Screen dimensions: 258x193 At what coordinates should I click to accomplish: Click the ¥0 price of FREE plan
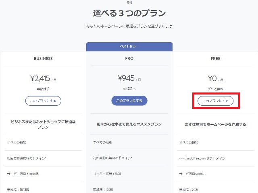[x=212, y=78]
